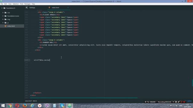Viewport: 193px width, 108px height.
Task: Click the index.html tab file icon
Action: click(x=49, y=7)
